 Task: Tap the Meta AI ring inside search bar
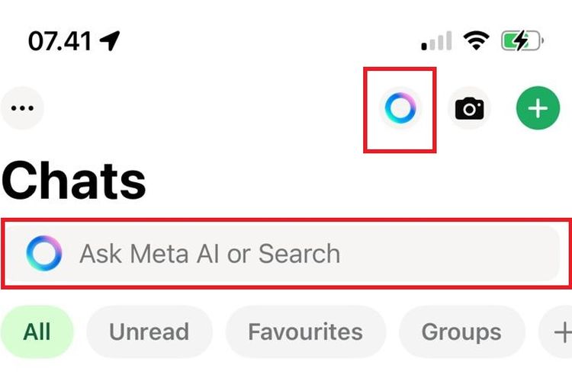[43, 254]
